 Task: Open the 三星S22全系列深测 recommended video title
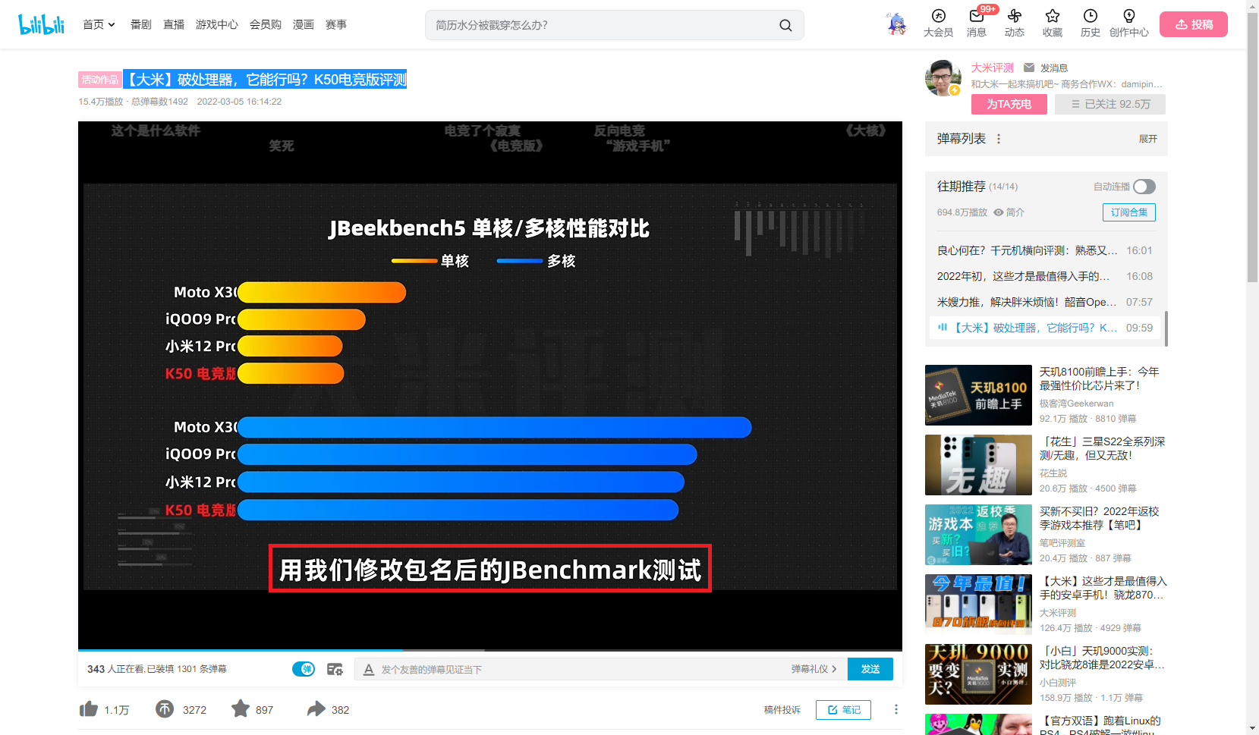pos(1102,448)
